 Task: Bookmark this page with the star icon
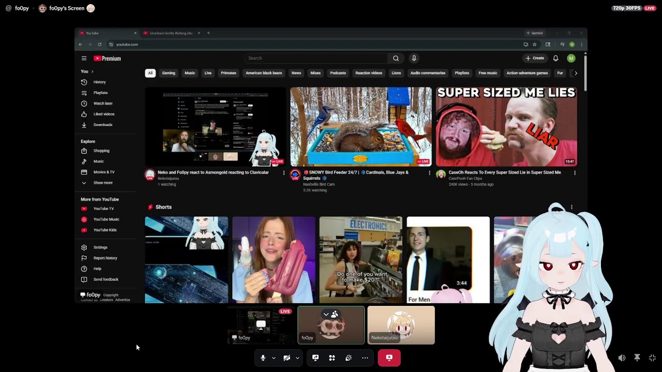tap(534, 44)
